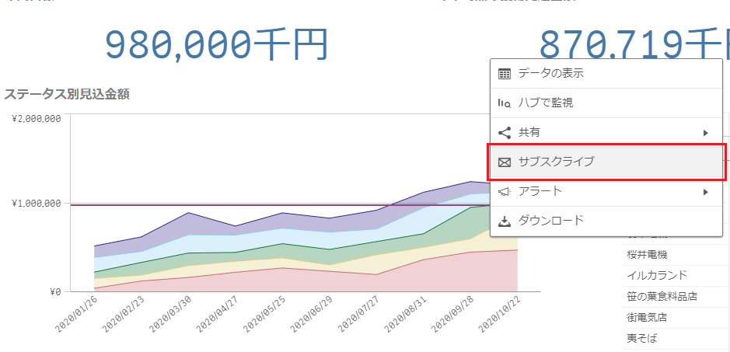Click the download icon beside ダウンロード

505,221
